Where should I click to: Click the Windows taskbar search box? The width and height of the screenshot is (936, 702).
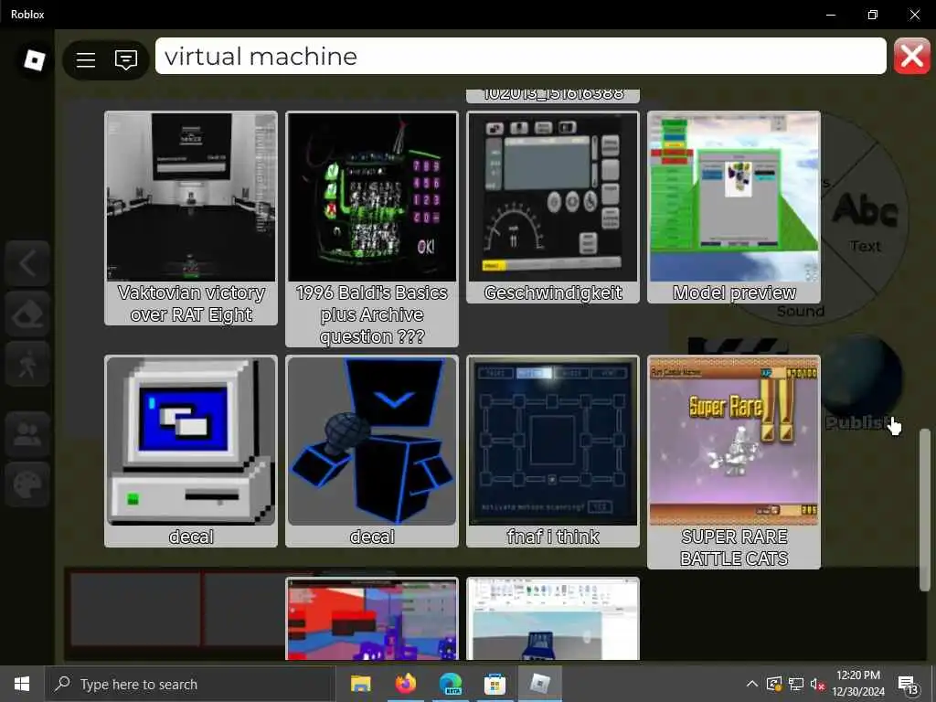(190, 684)
